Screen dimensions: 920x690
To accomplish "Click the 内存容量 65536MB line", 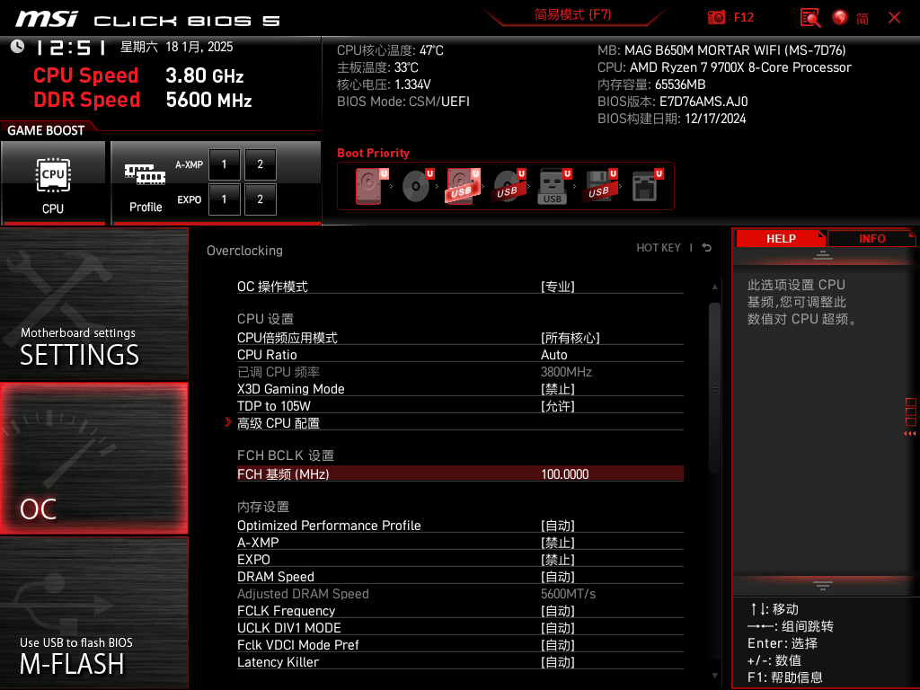I will click(x=651, y=84).
